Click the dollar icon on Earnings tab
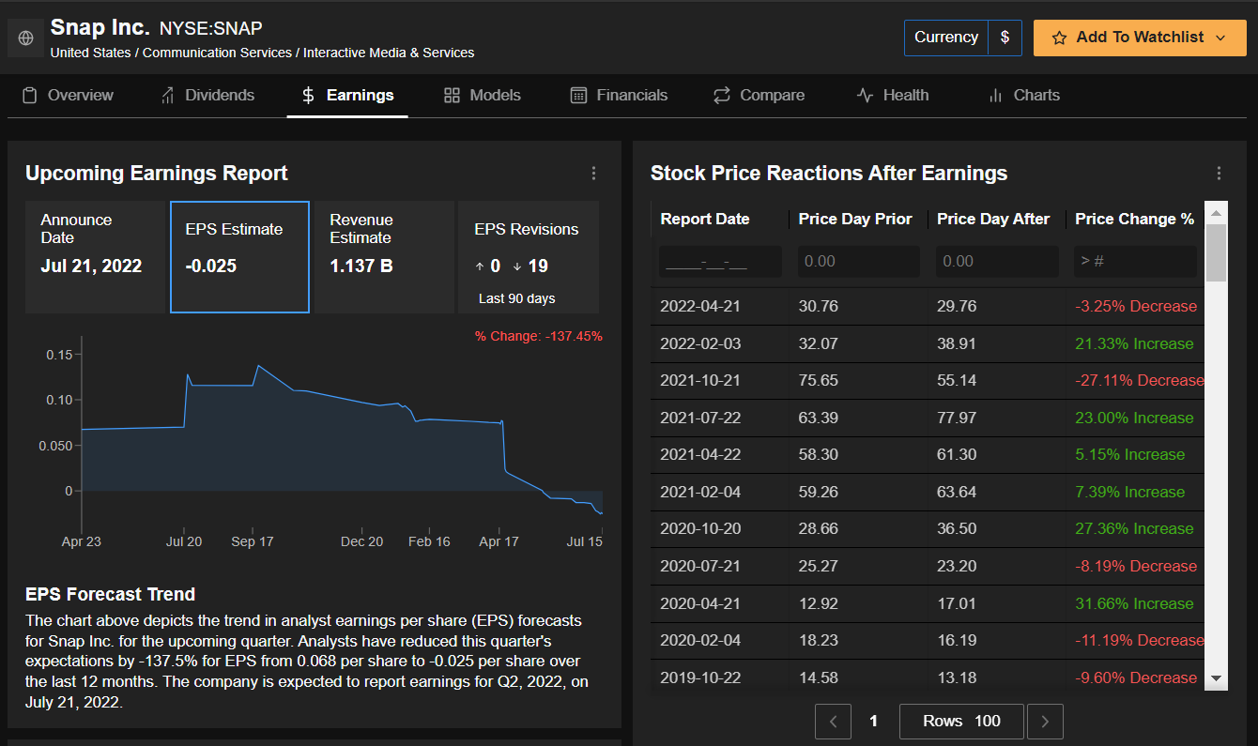 308,95
